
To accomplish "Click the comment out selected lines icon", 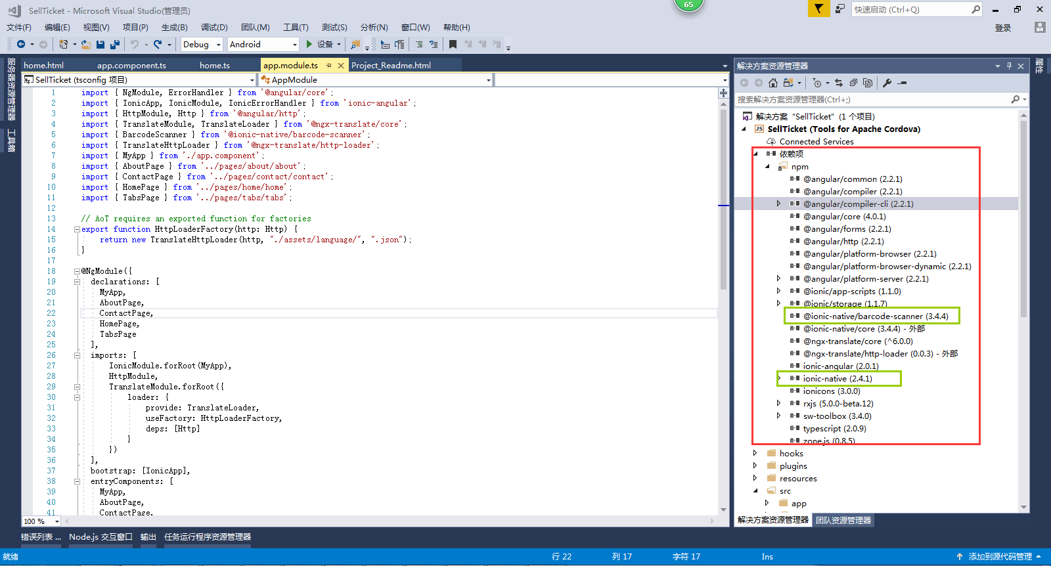I will [x=419, y=44].
